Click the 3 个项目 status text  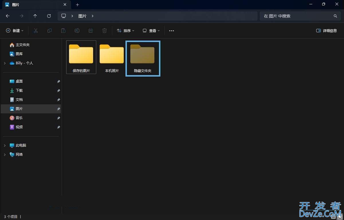point(11,217)
